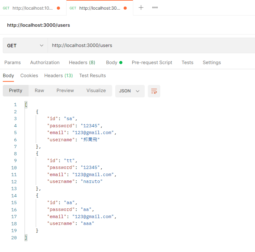Open the Tests tab
Screen dimensions: 255x252
[187, 63]
